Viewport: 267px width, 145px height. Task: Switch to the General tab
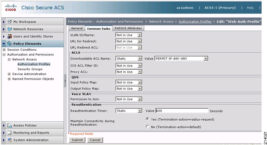[77, 28]
